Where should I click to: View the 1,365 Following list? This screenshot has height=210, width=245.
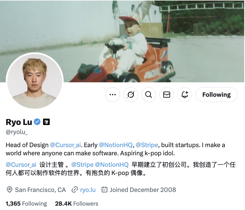click(x=26, y=204)
